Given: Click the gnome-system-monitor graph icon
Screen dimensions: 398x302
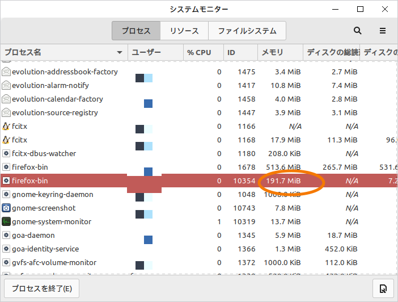Looking at the screenshot, I should 6,221.
